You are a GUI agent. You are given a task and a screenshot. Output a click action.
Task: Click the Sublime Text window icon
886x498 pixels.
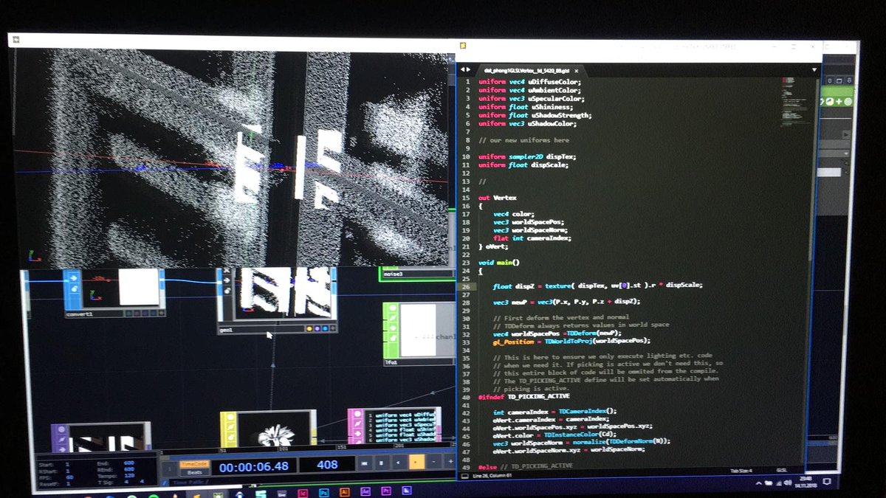coord(463,46)
